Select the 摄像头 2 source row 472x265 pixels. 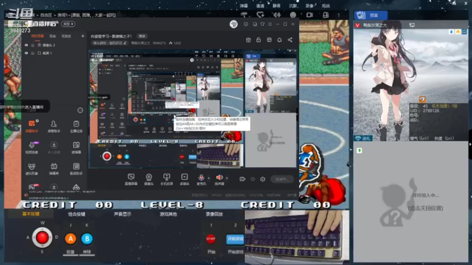(x=54, y=45)
